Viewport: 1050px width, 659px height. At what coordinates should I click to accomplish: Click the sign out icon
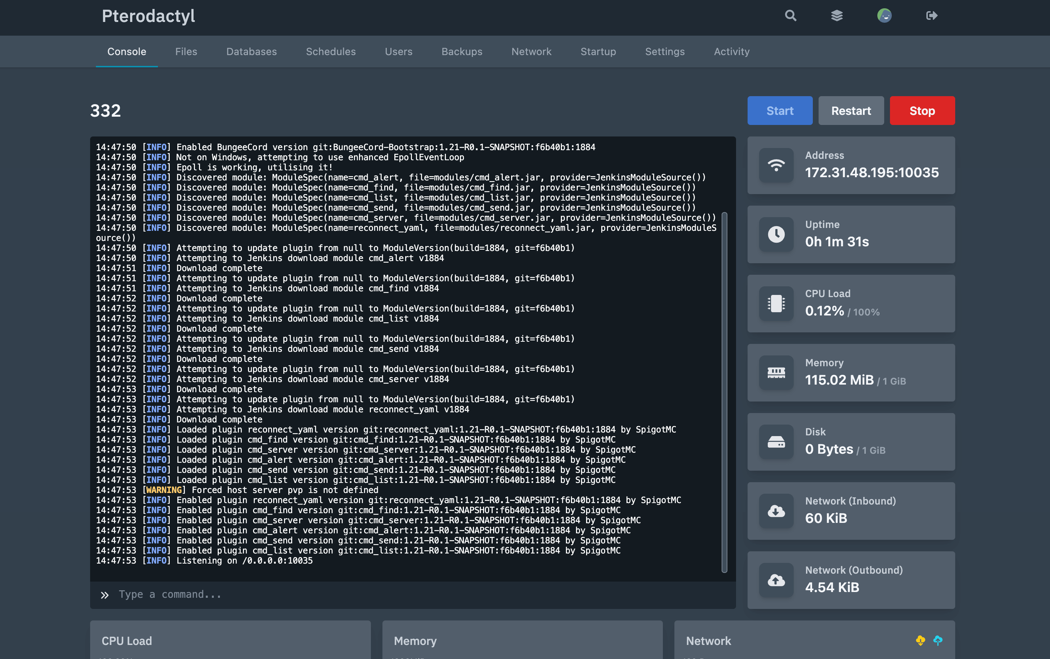(x=931, y=16)
